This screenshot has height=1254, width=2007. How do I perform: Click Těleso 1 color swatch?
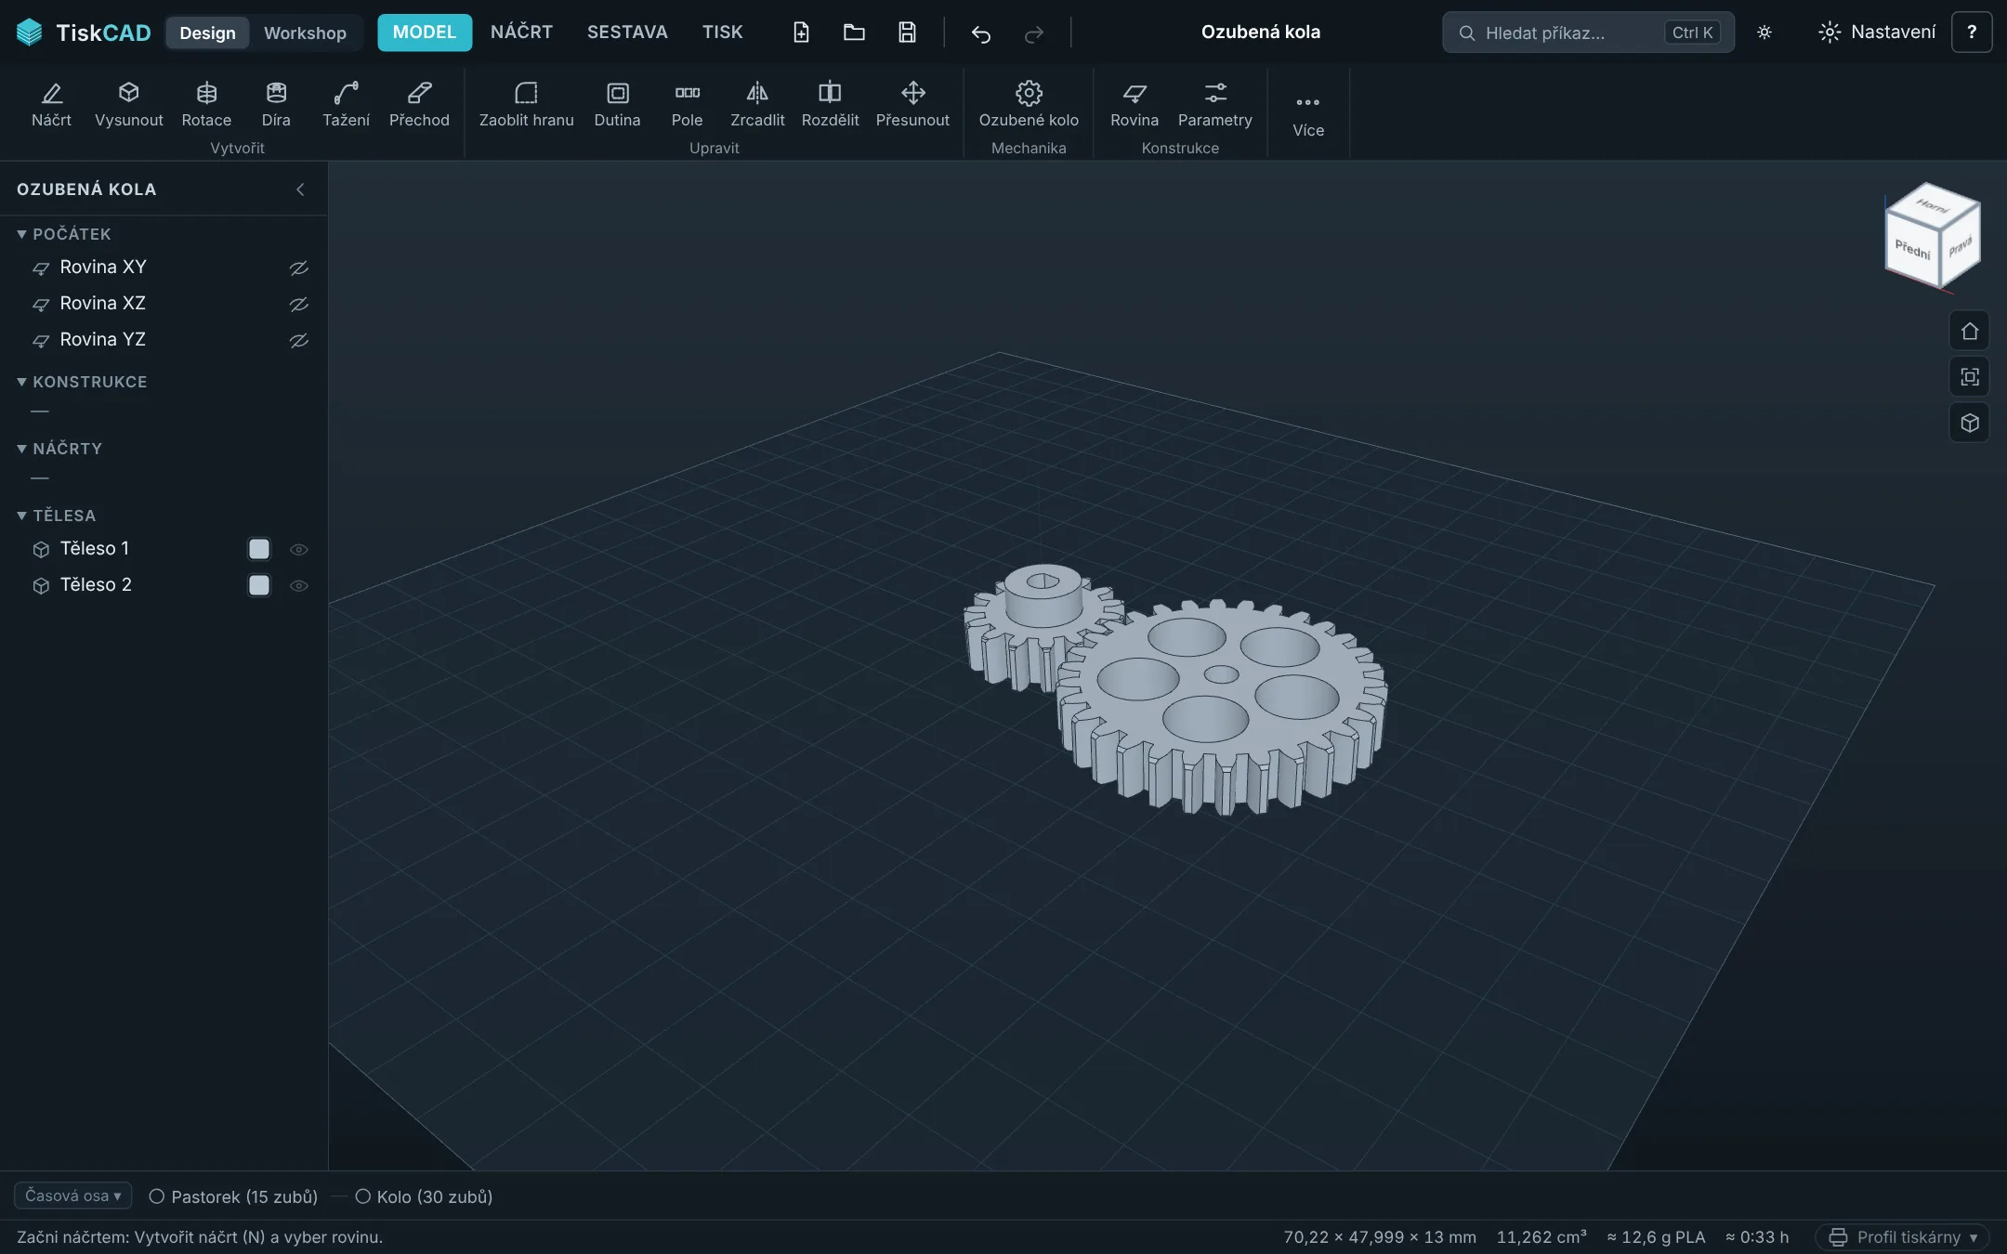(x=259, y=549)
